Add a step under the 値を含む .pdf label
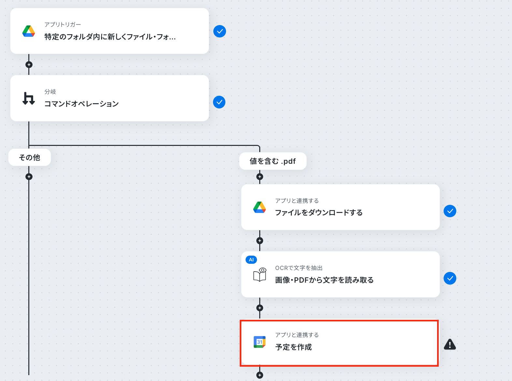 click(260, 176)
